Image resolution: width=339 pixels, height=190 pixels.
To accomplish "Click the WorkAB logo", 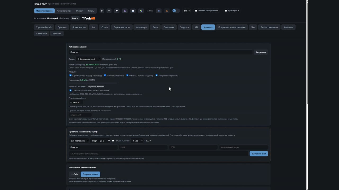I will click(89, 18).
